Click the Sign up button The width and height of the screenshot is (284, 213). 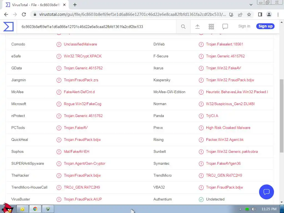point(265,26)
